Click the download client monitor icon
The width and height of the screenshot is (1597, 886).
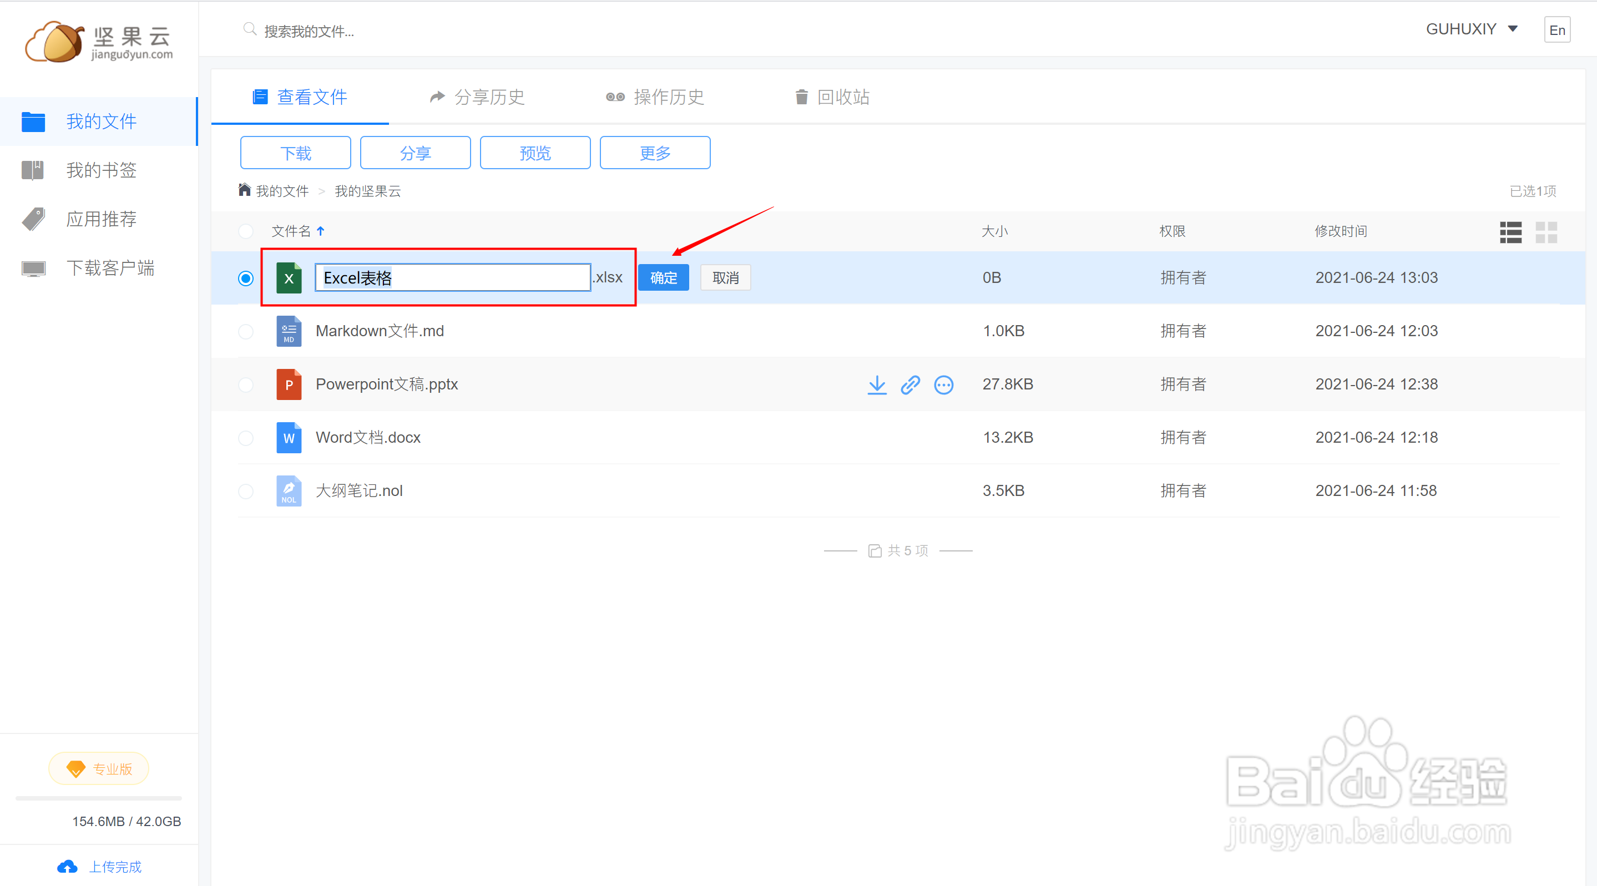[x=33, y=268]
